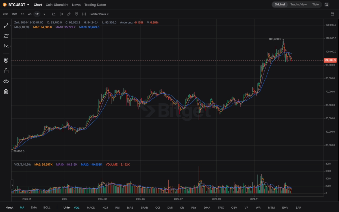Expand the line tool submenu chevron
This screenshot has width=339, height=212.
tap(10, 26)
